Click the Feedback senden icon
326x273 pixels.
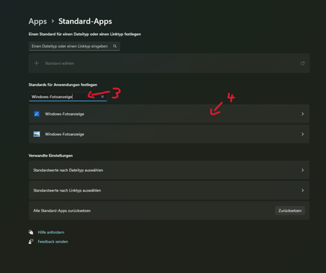pos(31,241)
